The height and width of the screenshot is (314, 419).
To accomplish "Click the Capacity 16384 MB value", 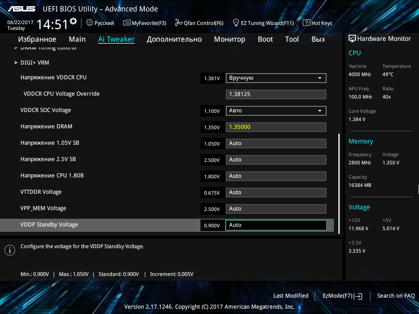I will pos(360,185).
